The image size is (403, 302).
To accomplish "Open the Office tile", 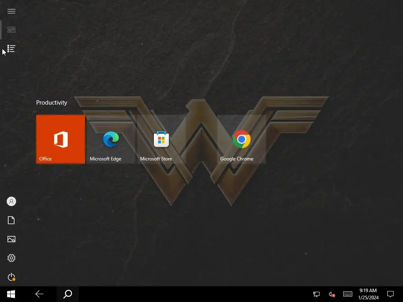I will (x=61, y=139).
